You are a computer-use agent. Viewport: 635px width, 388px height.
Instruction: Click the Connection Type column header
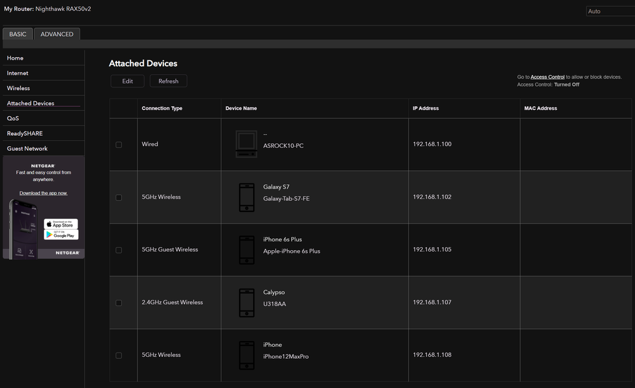(162, 109)
